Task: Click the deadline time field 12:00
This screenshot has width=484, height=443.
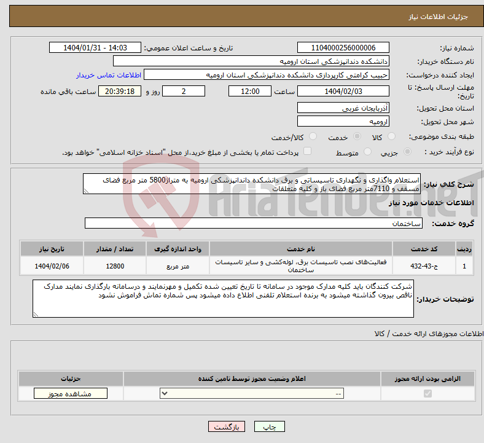Action: [x=250, y=91]
